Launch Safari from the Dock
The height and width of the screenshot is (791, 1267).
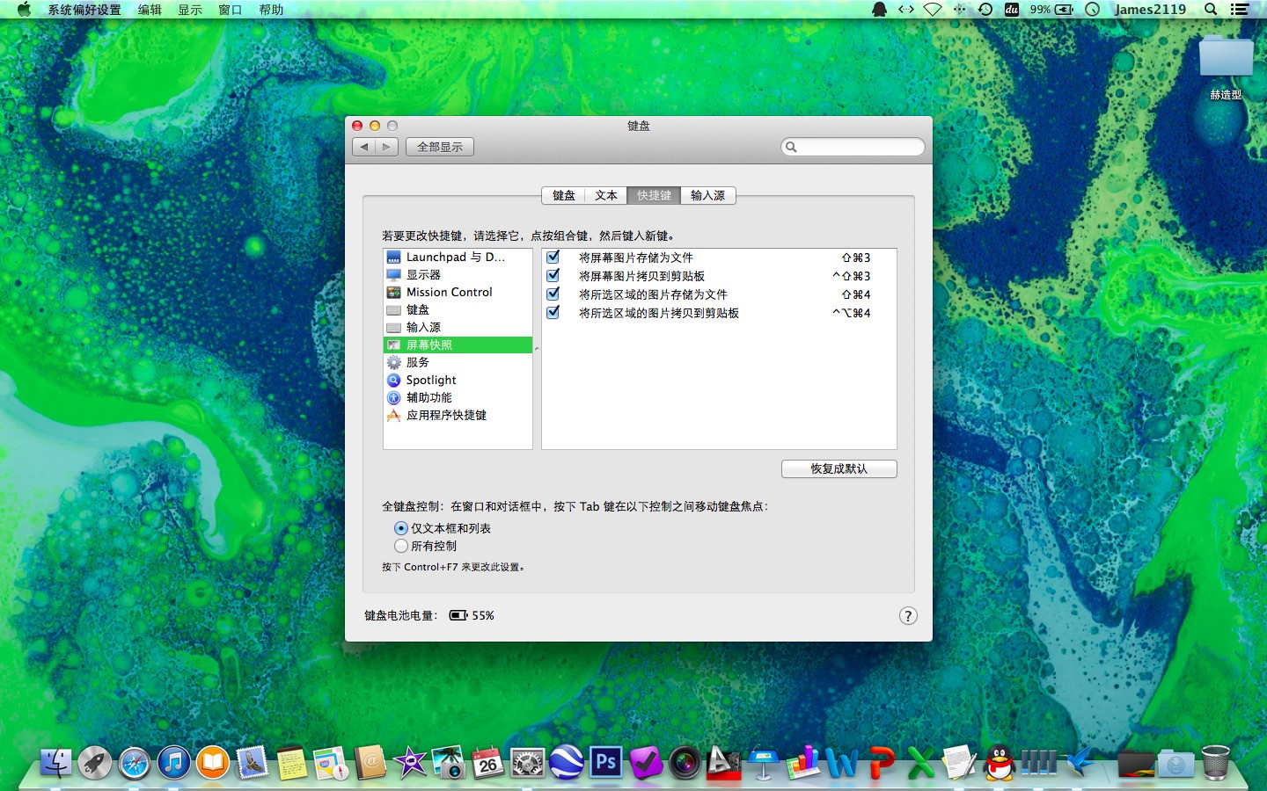[132, 763]
